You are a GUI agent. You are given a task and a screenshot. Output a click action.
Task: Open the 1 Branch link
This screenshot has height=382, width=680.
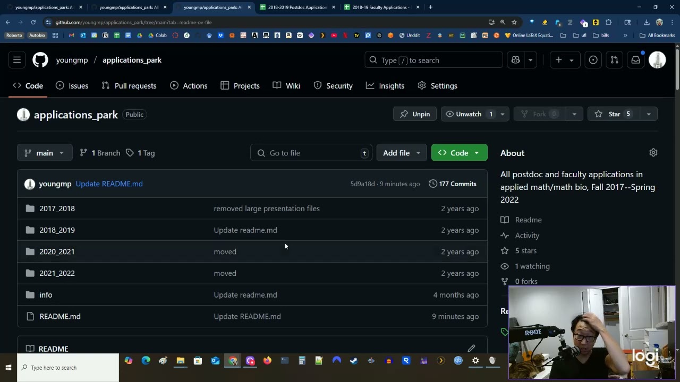(100, 153)
